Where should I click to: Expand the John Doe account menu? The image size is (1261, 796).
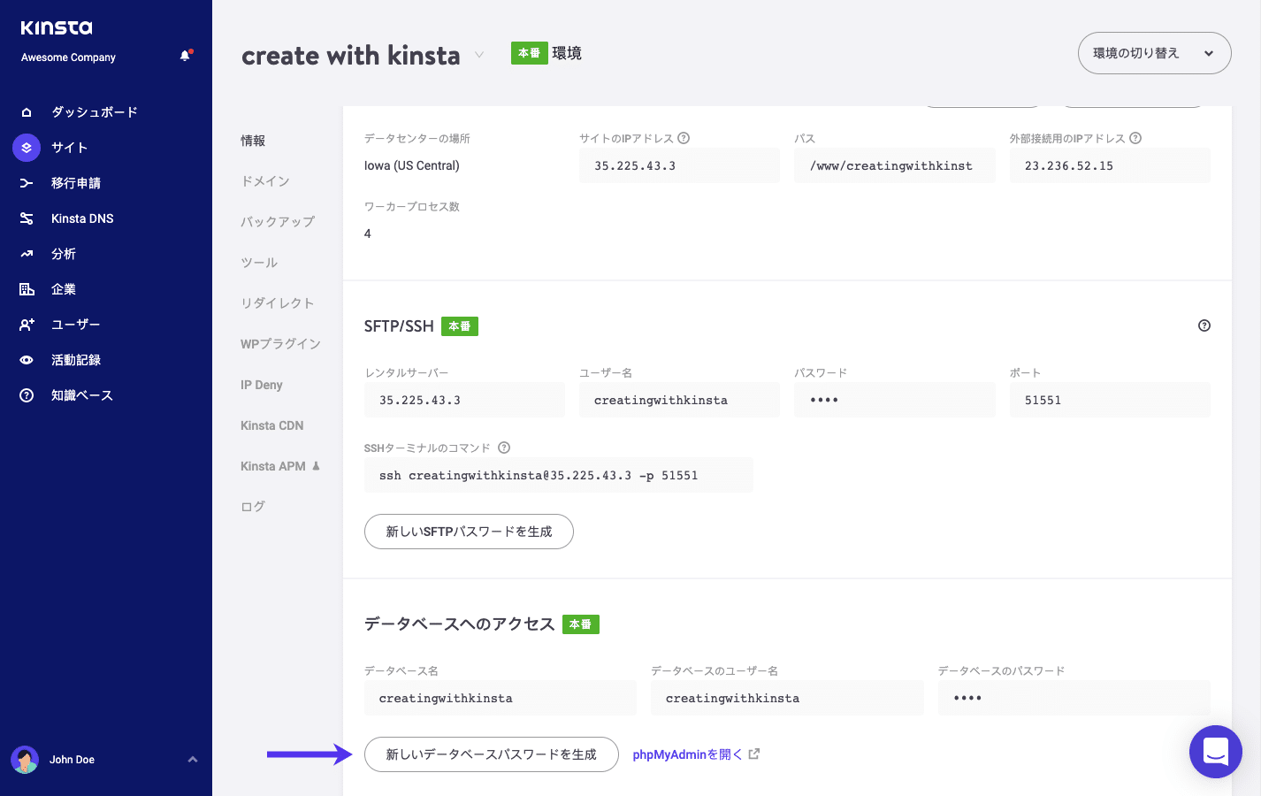coord(193,759)
